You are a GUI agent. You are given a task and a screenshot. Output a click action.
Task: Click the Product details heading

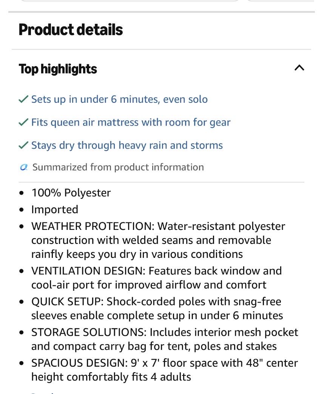pyautogui.click(x=71, y=29)
